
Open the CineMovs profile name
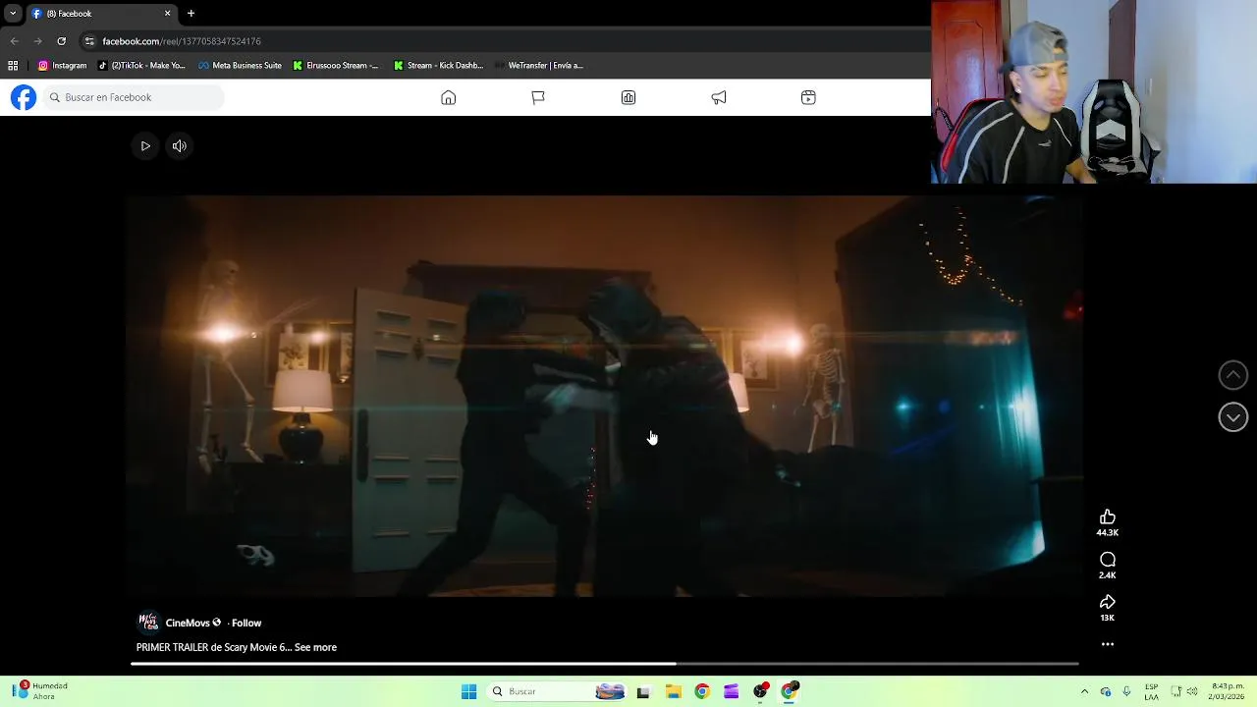(188, 623)
